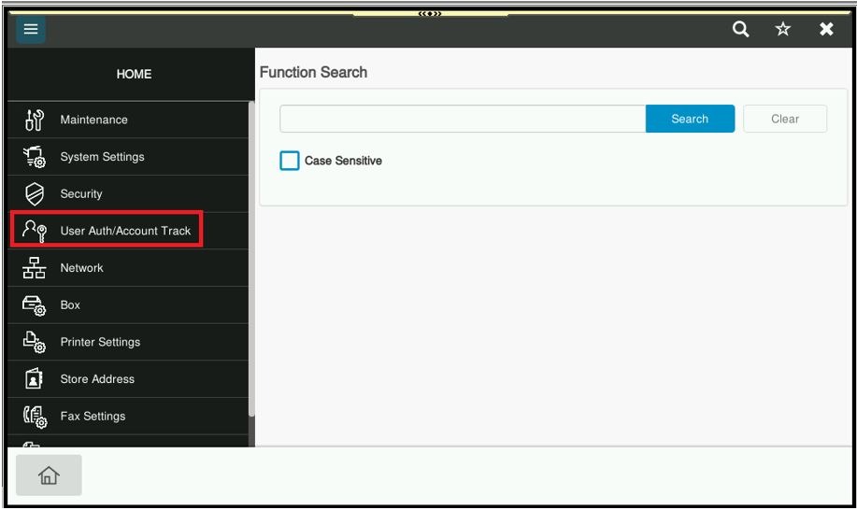Enable the Case Sensitive checkbox
Image resolution: width=857 pixels, height=510 pixels.
click(290, 161)
